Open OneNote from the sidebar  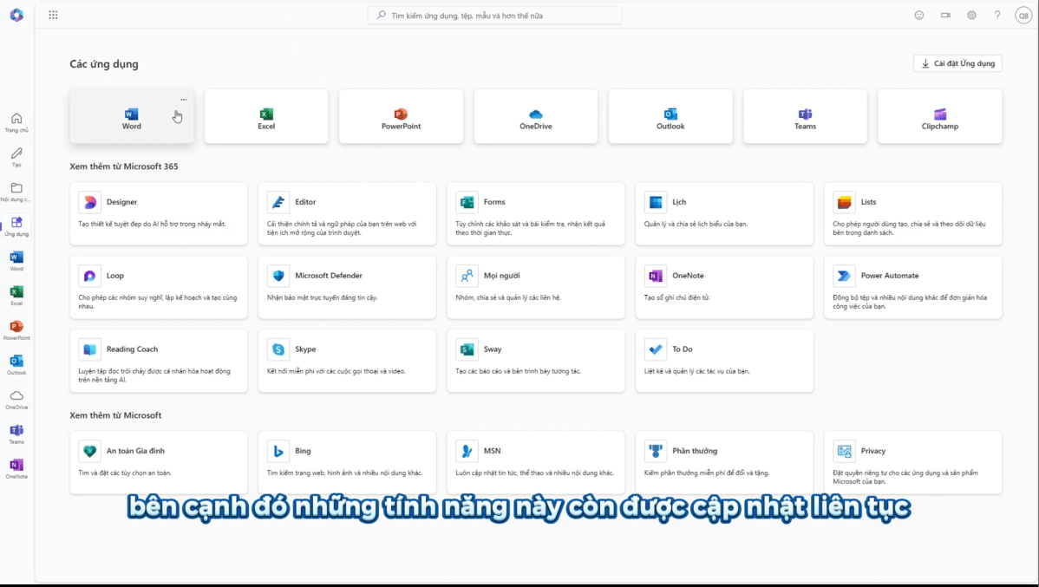(16, 469)
